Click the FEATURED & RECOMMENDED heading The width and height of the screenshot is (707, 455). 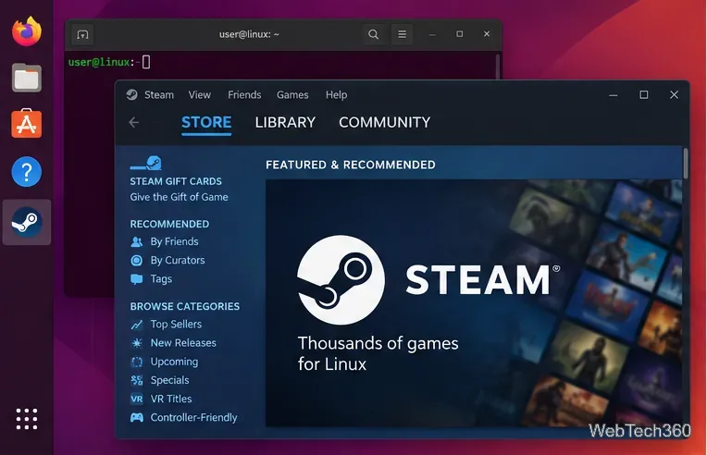(351, 165)
